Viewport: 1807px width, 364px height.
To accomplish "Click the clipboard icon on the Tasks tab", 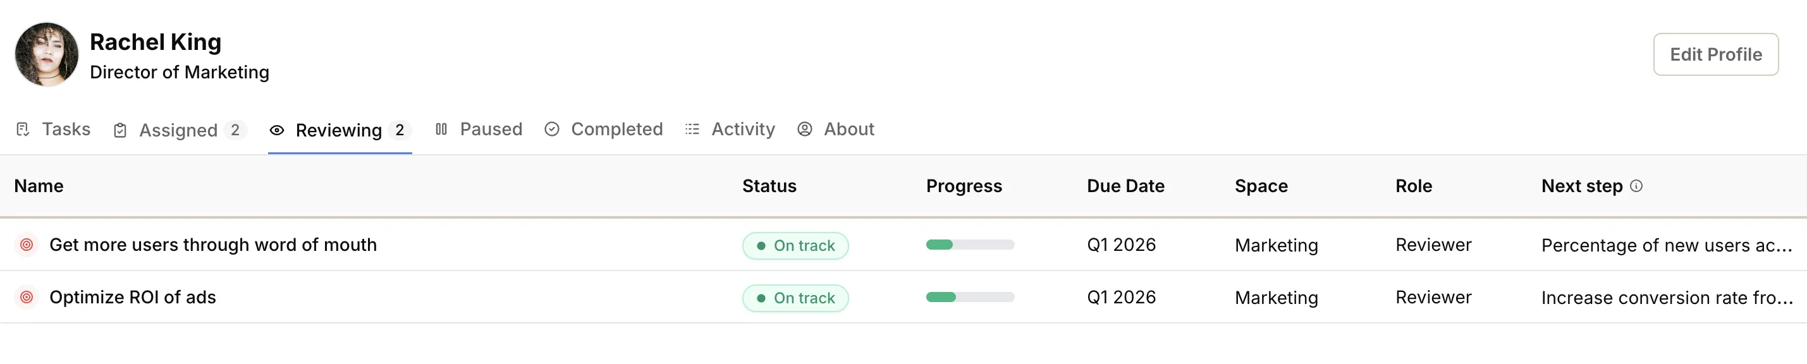I will (x=23, y=129).
